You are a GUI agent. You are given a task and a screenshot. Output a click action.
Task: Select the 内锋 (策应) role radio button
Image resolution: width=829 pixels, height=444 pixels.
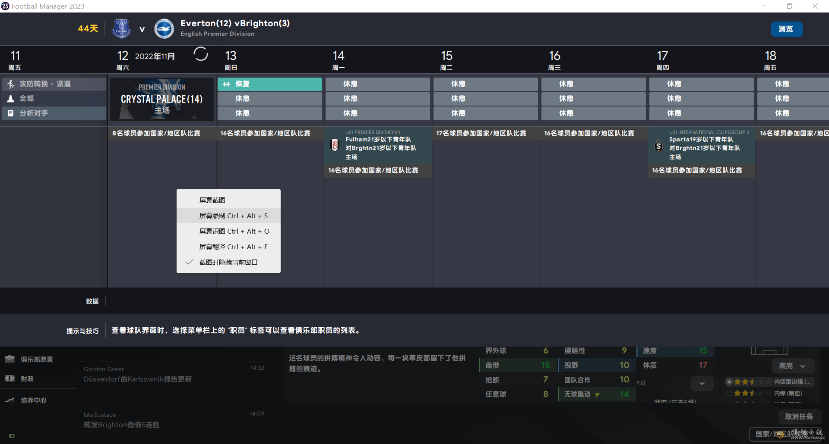pos(729,393)
